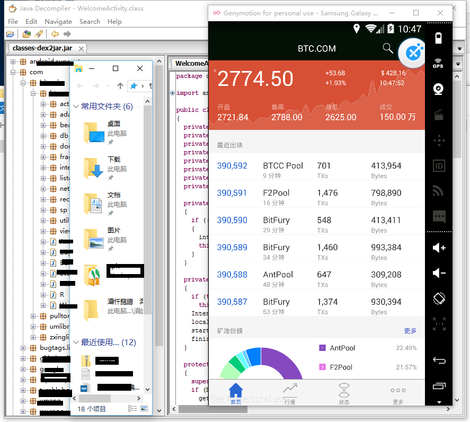Click Genymotion volume up button
This screenshot has width=470, height=422.
pos(439,248)
